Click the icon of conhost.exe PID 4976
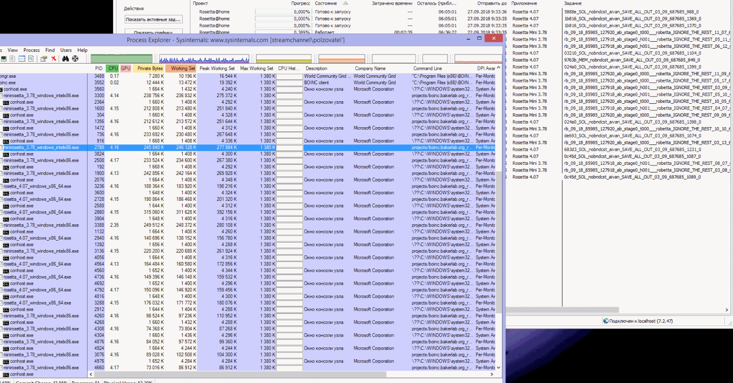Viewport: 733px width, 383px height. pos(6,362)
